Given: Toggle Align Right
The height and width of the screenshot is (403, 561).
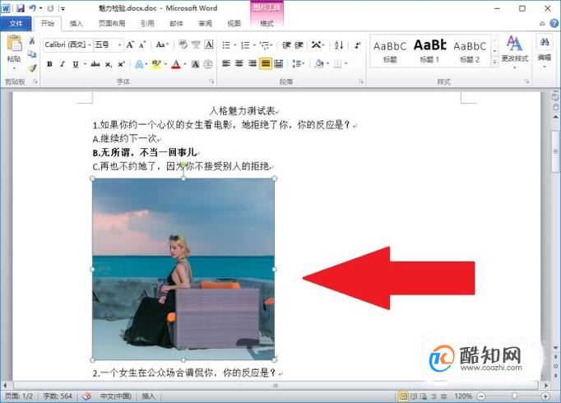Looking at the screenshot, I should [x=253, y=64].
